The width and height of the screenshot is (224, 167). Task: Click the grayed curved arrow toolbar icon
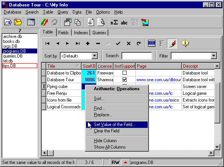click(x=54, y=22)
